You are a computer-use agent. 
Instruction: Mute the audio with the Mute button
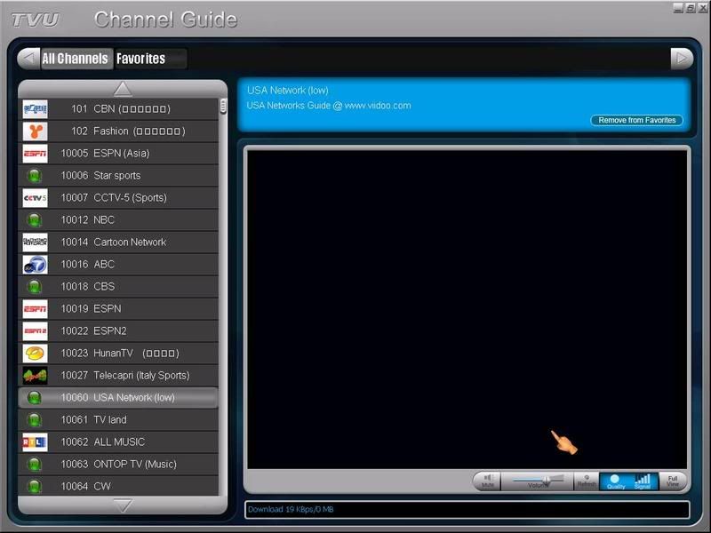coord(487,481)
